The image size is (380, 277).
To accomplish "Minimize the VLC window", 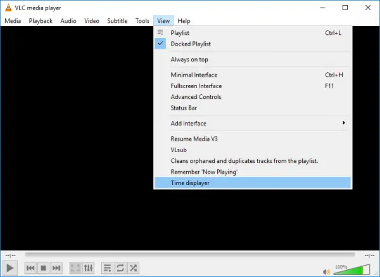I will point(322,8).
